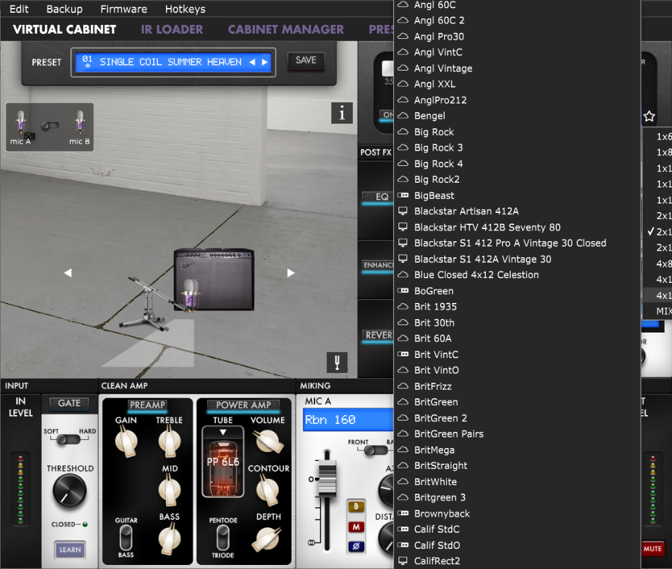Mute mic A with the M button

(356, 527)
